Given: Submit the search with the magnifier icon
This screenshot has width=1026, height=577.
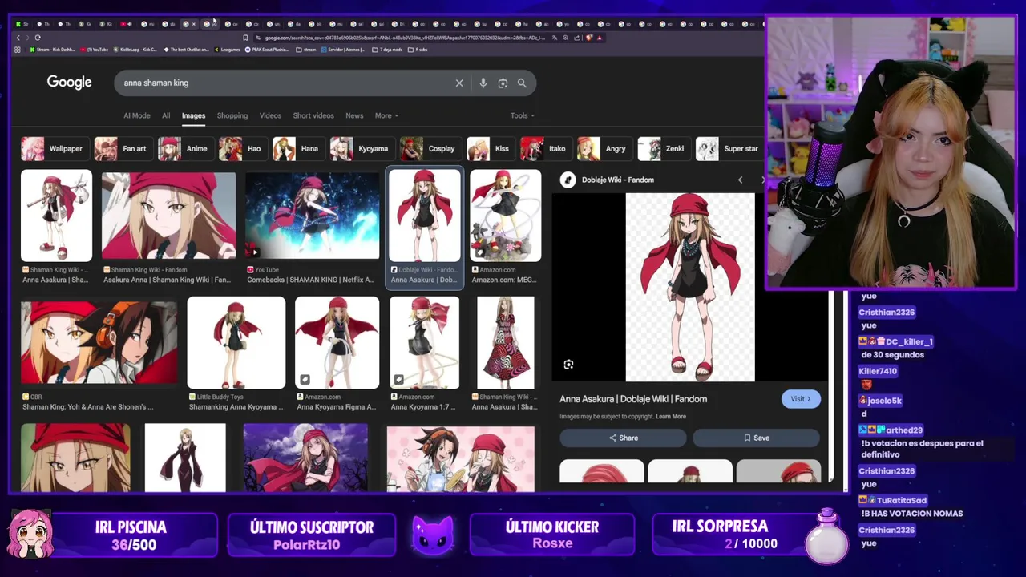Looking at the screenshot, I should pyautogui.click(x=522, y=83).
